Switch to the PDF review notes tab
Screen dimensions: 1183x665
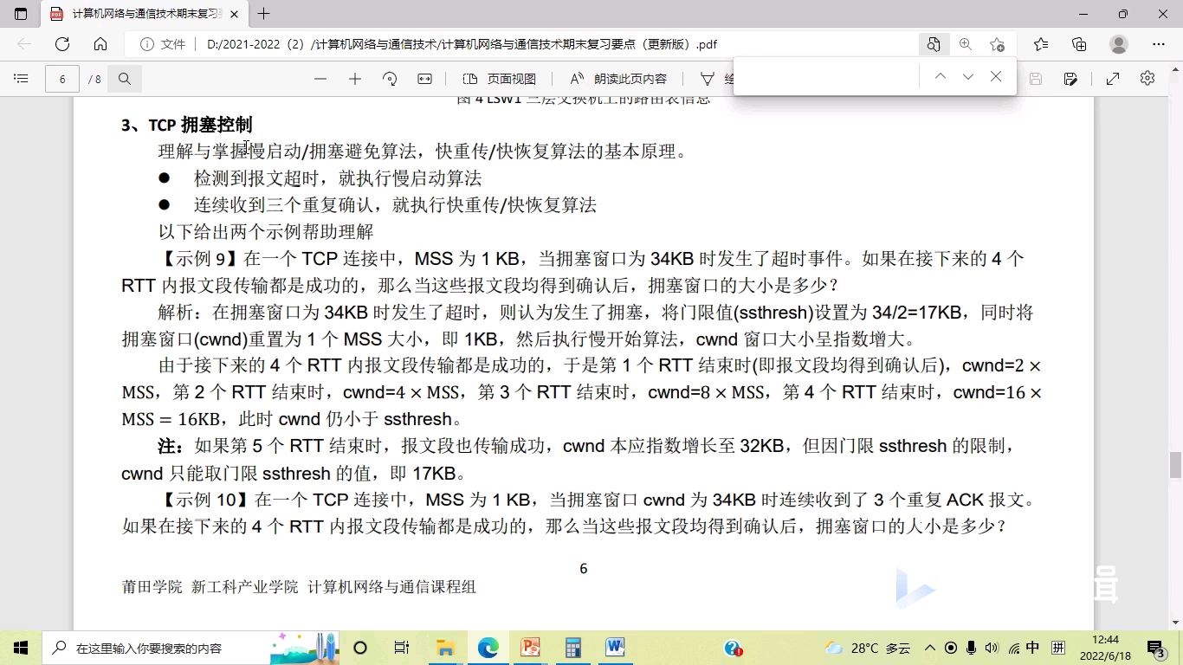tap(144, 14)
